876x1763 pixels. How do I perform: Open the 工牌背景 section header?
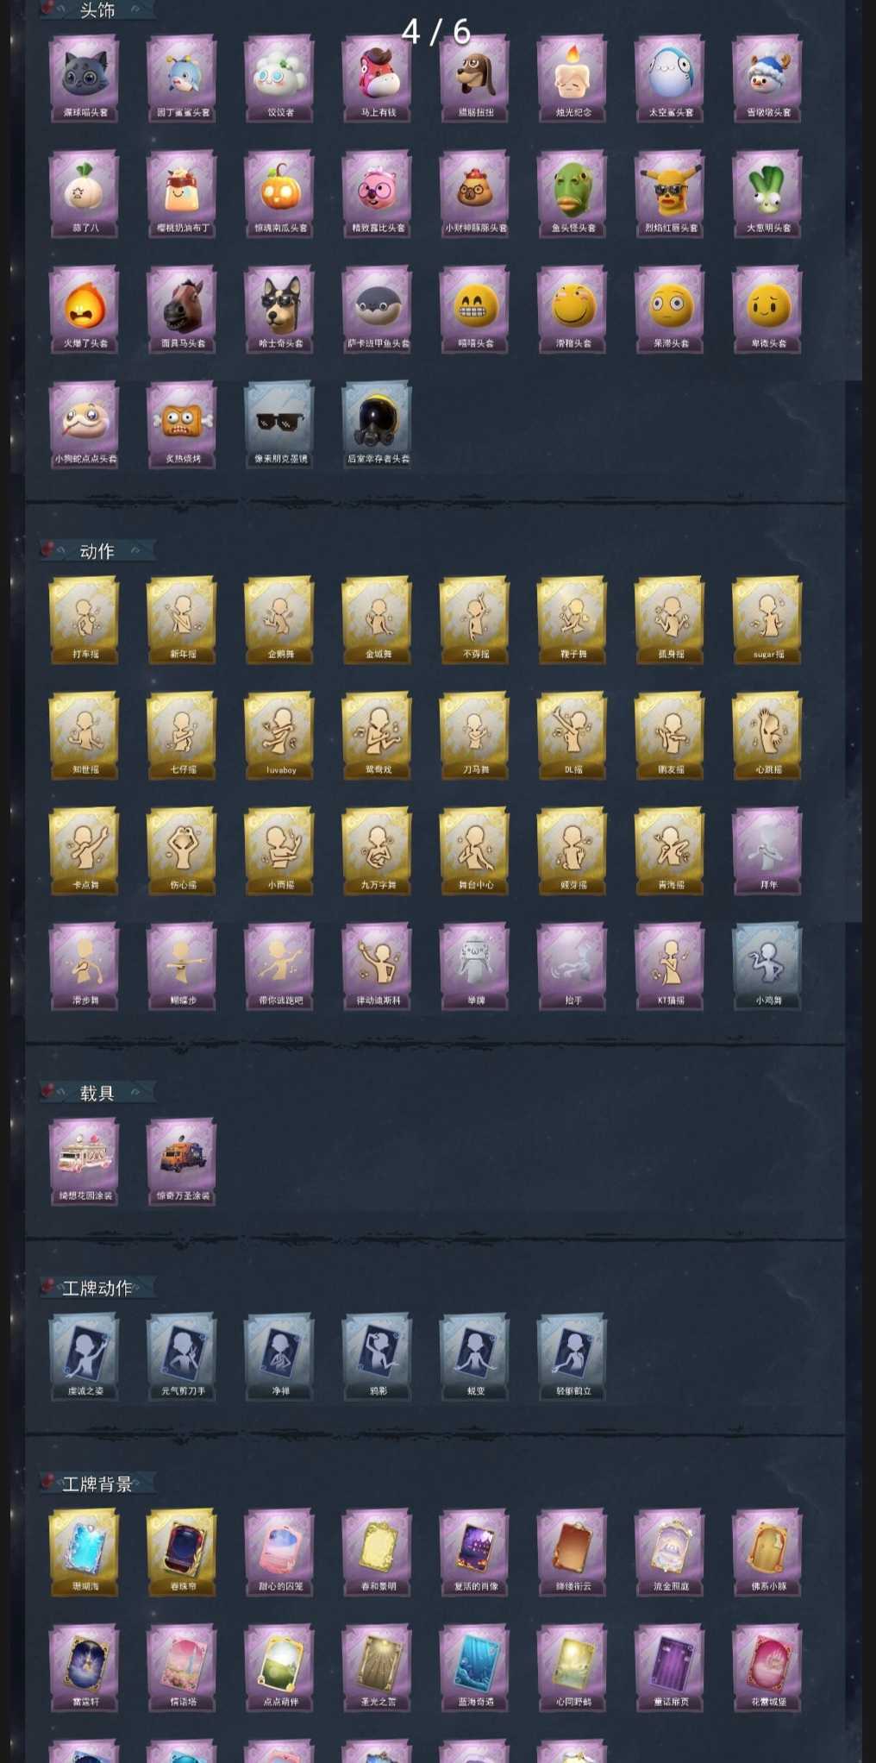[x=97, y=1484]
